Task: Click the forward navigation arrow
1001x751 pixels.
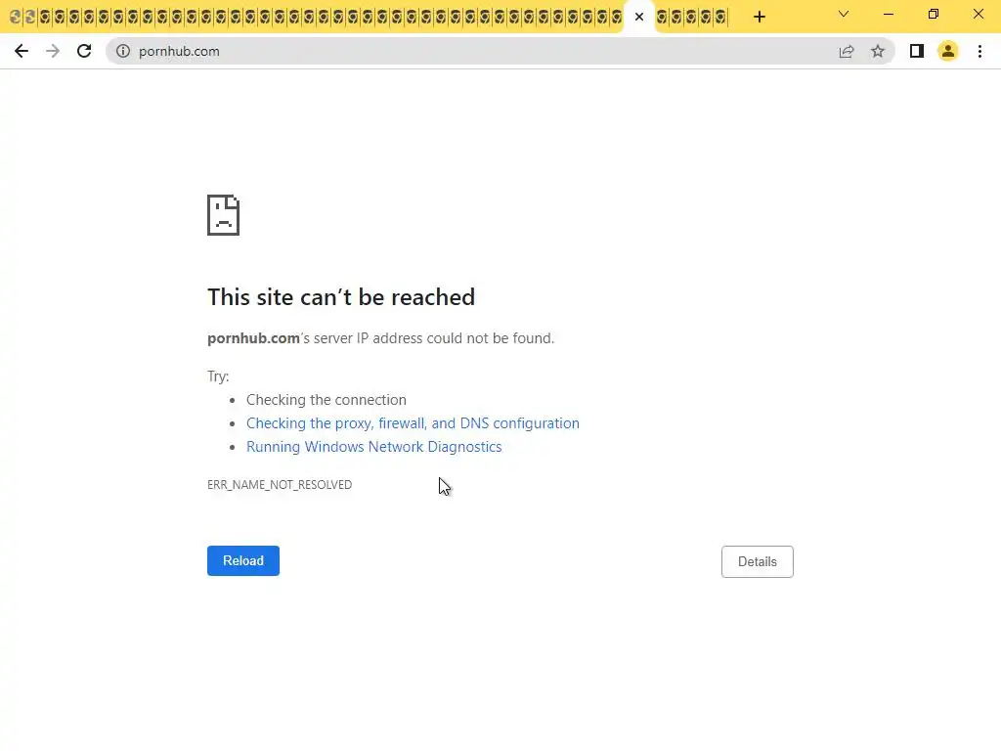Action: click(53, 51)
